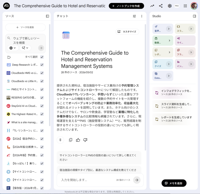This screenshot has height=194, width=200.
Task: Expand 音声 tile chevron
Action: point(168,29)
